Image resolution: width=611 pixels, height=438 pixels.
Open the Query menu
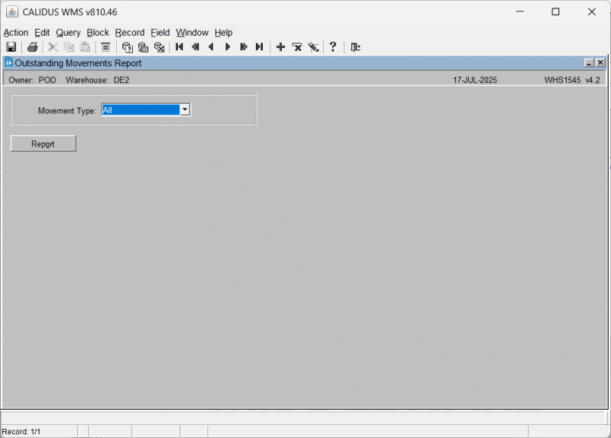point(68,33)
